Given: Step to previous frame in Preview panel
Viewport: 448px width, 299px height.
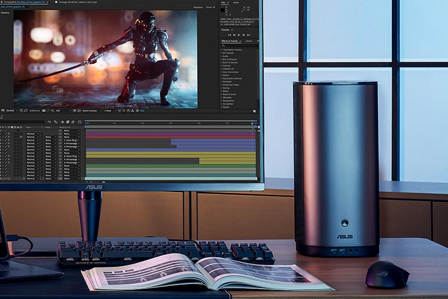Looking at the screenshot, I should tap(235, 35).
